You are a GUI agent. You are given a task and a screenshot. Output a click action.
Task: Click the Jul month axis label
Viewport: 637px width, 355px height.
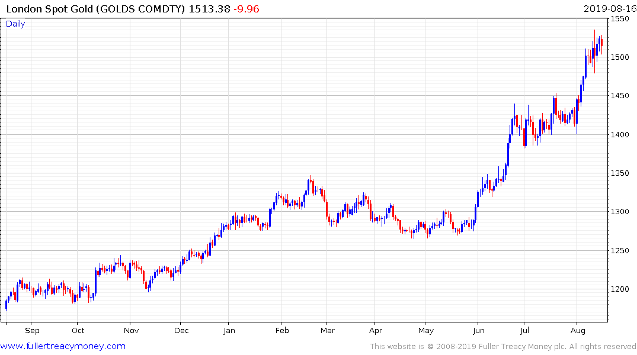pos(525,331)
